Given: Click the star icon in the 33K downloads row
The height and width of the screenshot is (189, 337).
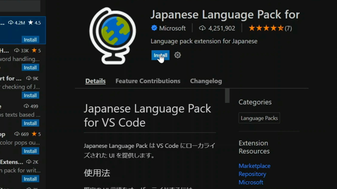Looking at the screenshot, I should point(34,50).
